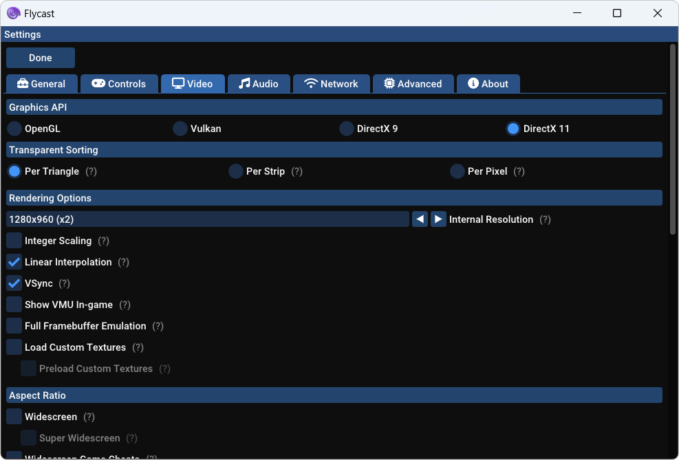Click Preload Custom Textures help marker

tap(164, 369)
